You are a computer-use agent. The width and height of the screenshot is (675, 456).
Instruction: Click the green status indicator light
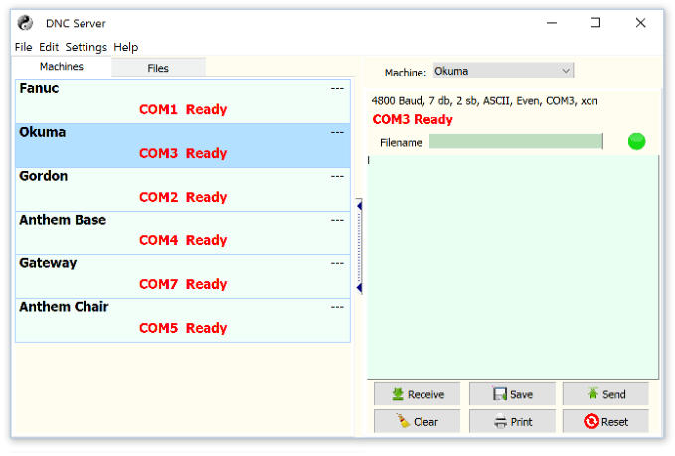click(636, 142)
